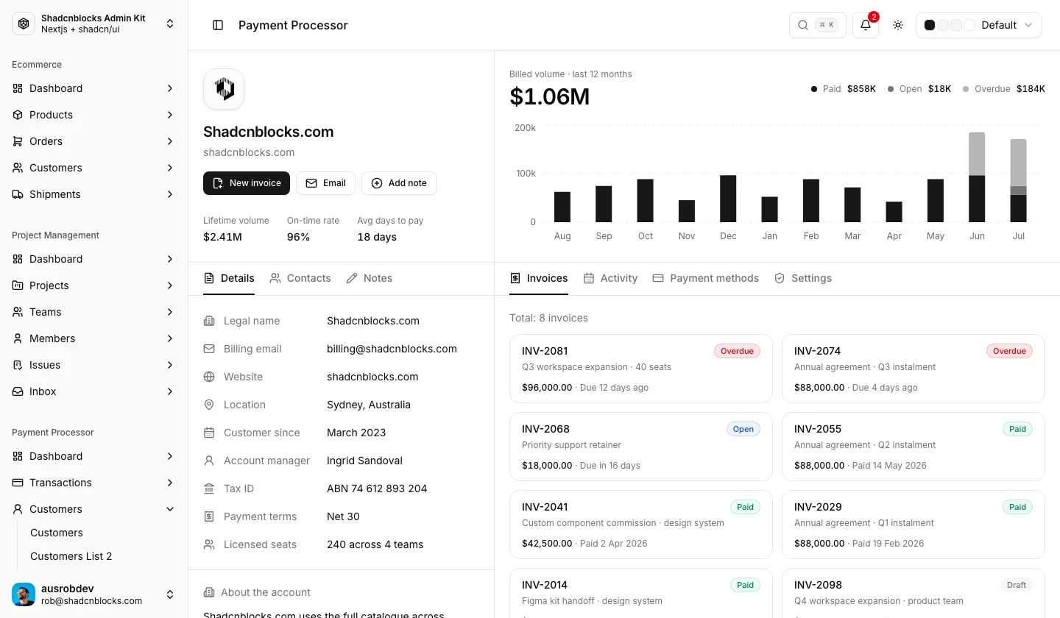Click the Paid legend dot
The width and height of the screenshot is (1060, 618).
[814, 89]
